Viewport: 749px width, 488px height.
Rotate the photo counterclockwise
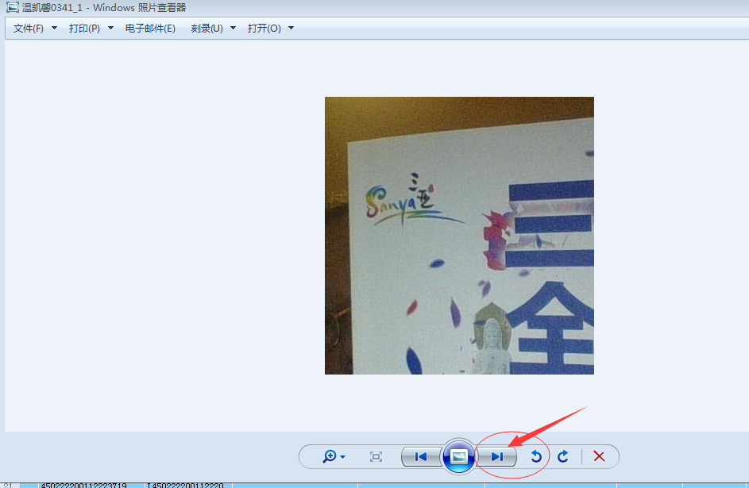(536, 456)
